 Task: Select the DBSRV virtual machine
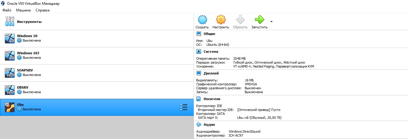coord(97,90)
